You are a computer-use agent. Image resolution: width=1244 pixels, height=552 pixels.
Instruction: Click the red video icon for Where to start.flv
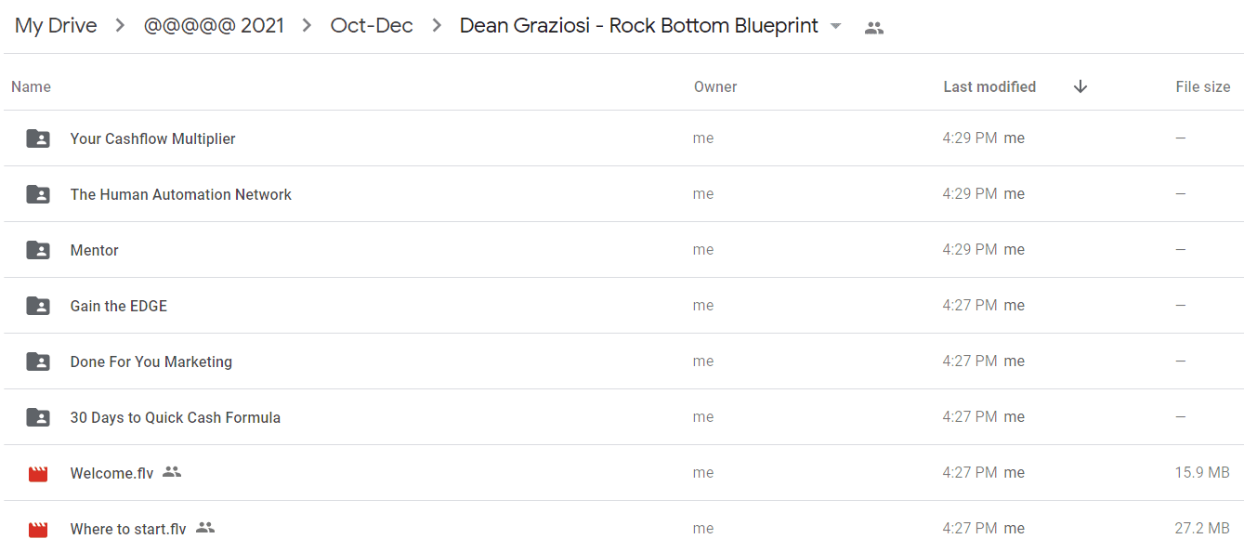pyautogui.click(x=38, y=530)
